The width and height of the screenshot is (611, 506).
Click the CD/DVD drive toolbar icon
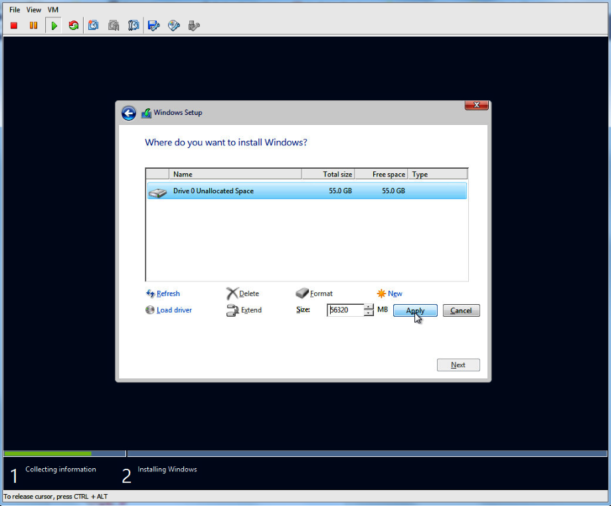coord(174,26)
